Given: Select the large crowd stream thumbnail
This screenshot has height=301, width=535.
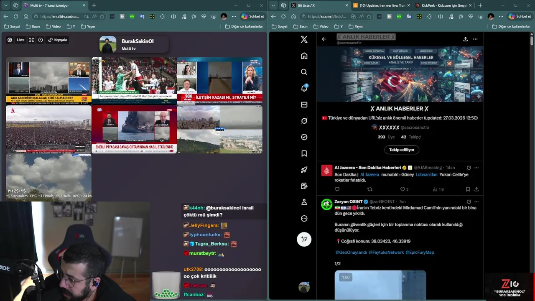Looking at the screenshot, I should pos(48,129).
